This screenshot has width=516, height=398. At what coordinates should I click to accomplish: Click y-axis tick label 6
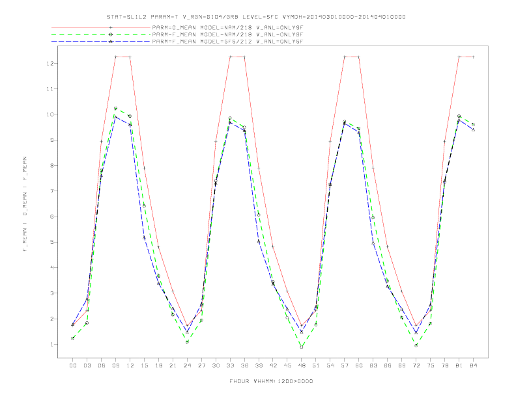pyautogui.click(x=51, y=217)
